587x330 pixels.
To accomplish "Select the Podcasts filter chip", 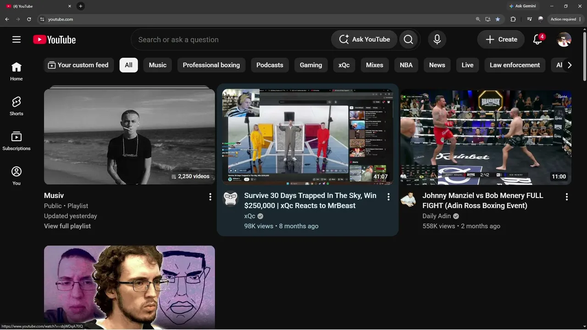I will [x=270, y=65].
